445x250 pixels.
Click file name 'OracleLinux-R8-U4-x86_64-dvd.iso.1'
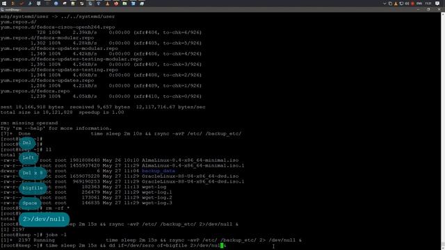click(x=193, y=182)
